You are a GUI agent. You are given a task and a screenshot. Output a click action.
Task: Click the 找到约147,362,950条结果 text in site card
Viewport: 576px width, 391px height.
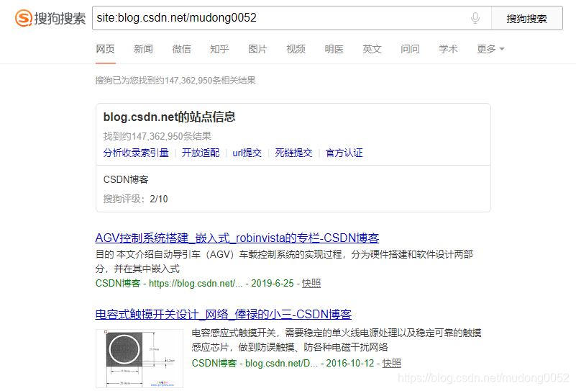coord(157,136)
